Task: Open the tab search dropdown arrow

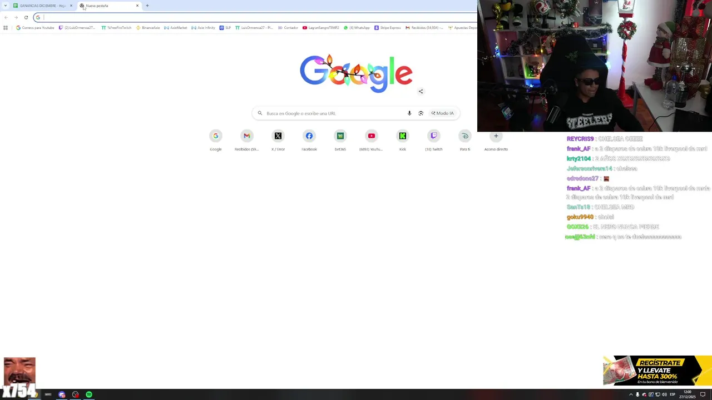Action: [6, 6]
